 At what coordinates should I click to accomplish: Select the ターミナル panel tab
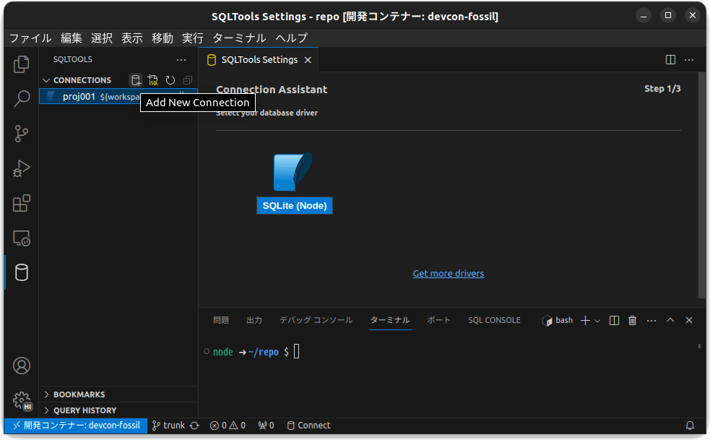coord(390,320)
